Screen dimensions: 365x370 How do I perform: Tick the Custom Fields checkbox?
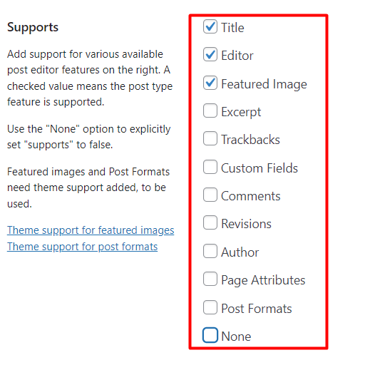(210, 167)
